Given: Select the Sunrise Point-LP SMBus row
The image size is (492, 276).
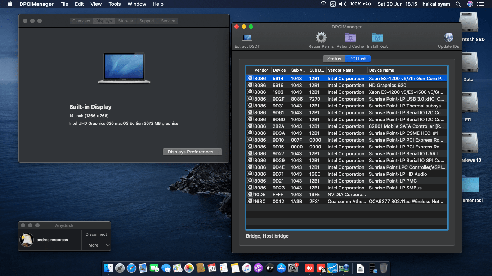Looking at the screenshot, I should [x=347, y=188].
